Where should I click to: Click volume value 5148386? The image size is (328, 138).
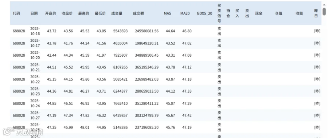pos(120,127)
